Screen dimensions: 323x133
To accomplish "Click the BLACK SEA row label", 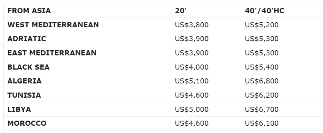I will point(28,67).
